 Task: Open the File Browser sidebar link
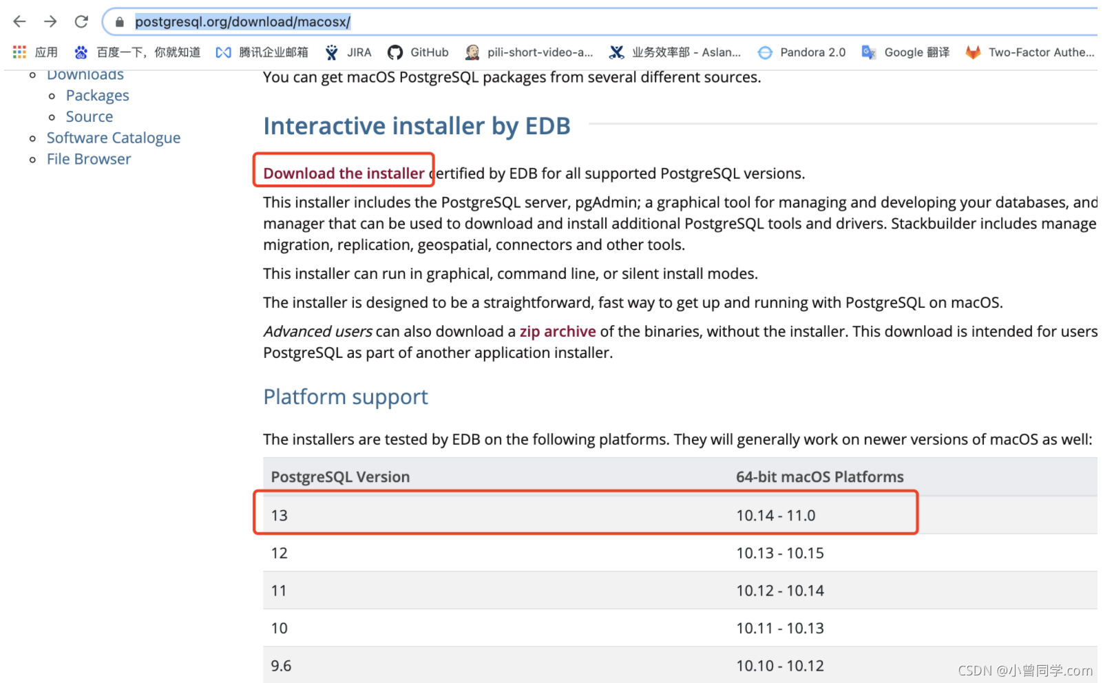[89, 159]
